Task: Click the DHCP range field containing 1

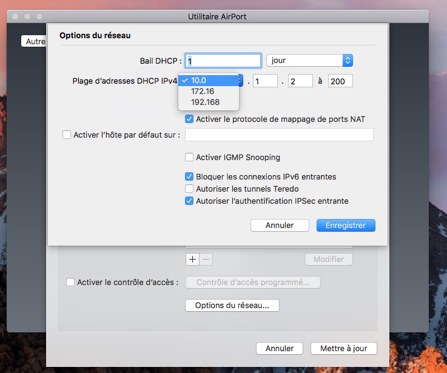Action: [x=265, y=81]
